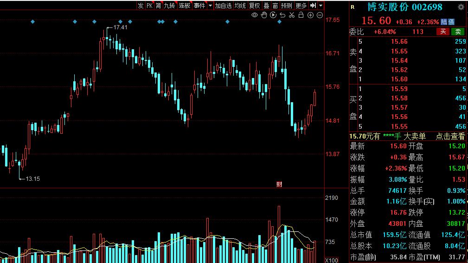468x263 pixels.
Task: Click stock name 博实股份 002698
Action: pos(404,7)
